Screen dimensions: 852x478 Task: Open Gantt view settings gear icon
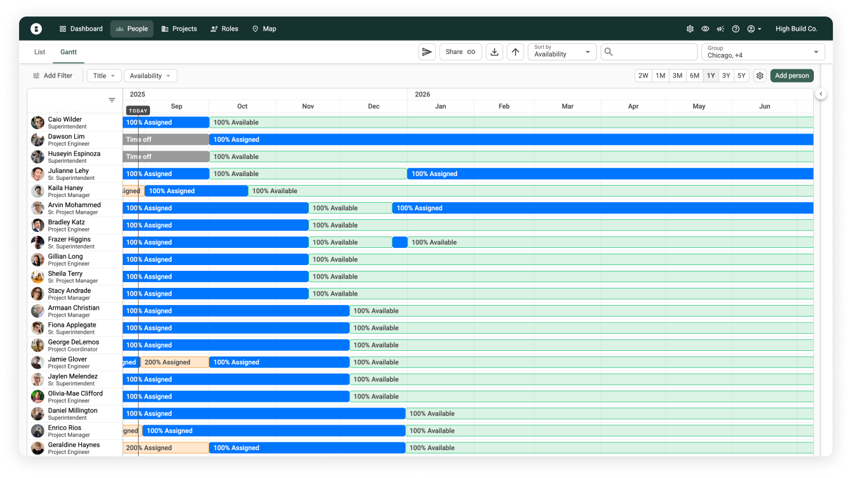[x=760, y=76]
